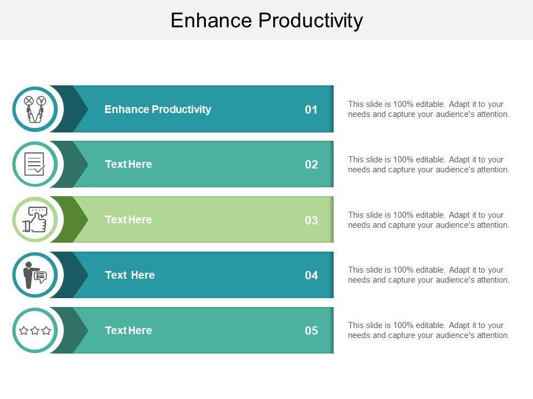Screen dimensions: 533x399
Task: Select Text Here label in row four
Action: coord(129,275)
